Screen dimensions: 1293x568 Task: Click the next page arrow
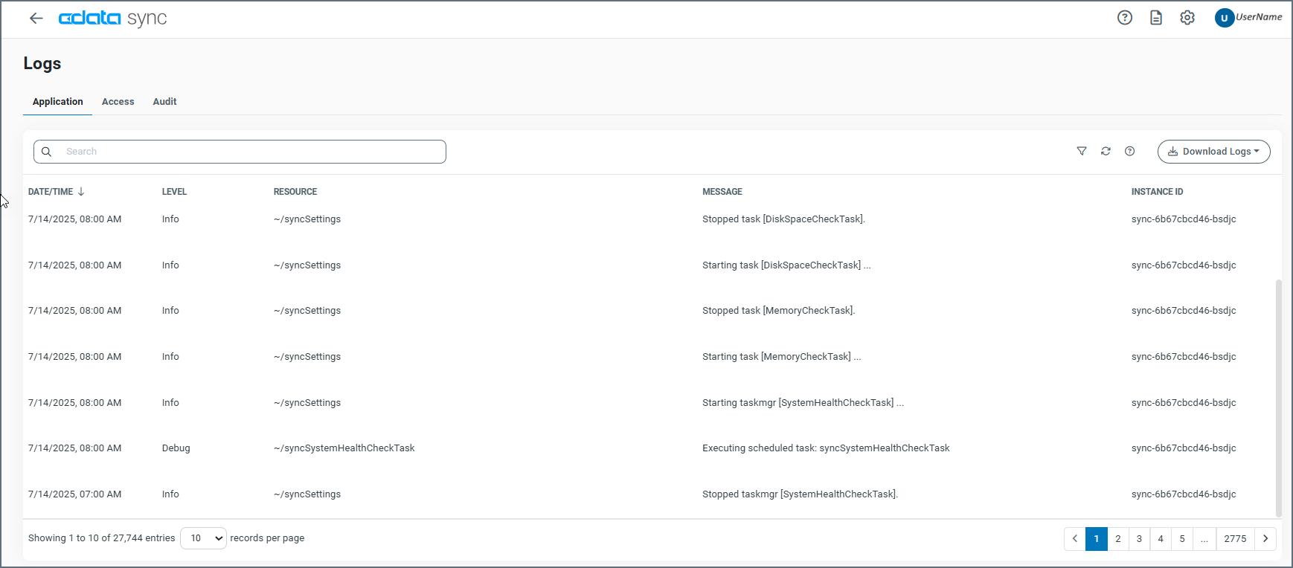click(1265, 539)
